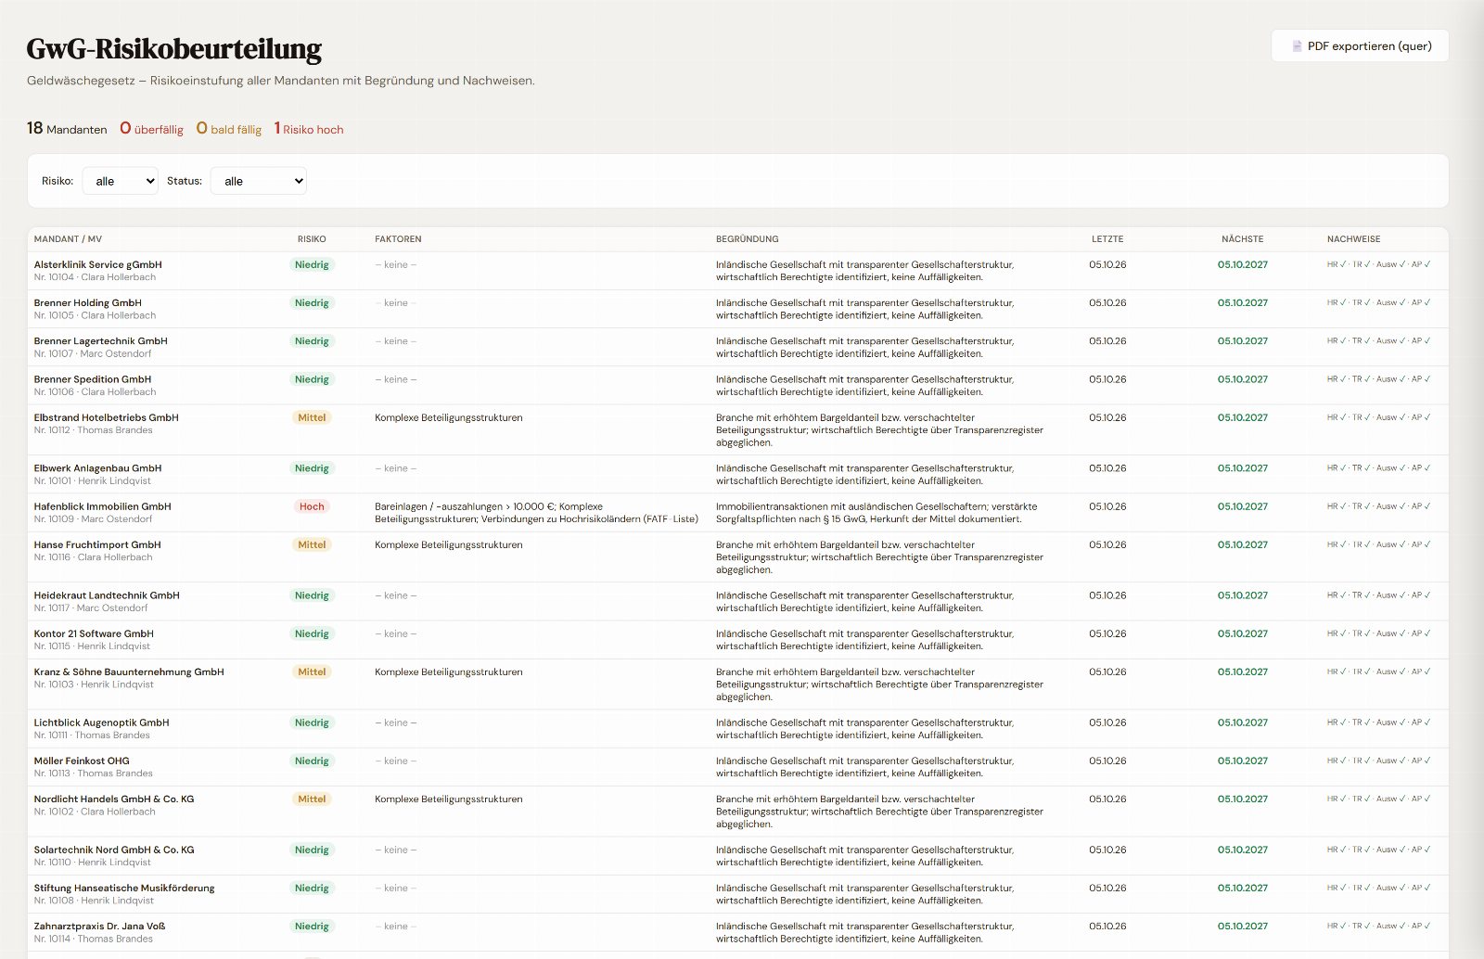The height and width of the screenshot is (959, 1484).
Task: Select the Lichtblick Augenoptik GmbH name
Action: point(102,722)
